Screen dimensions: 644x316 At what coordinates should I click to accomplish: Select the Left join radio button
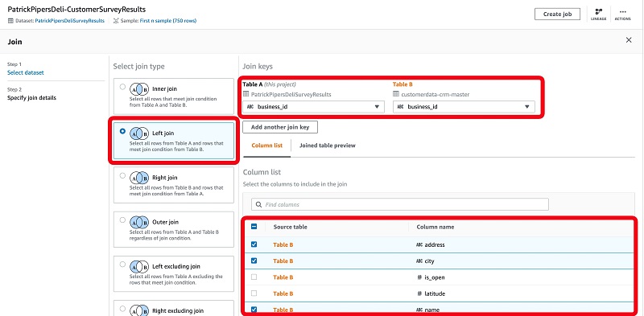(122, 131)
